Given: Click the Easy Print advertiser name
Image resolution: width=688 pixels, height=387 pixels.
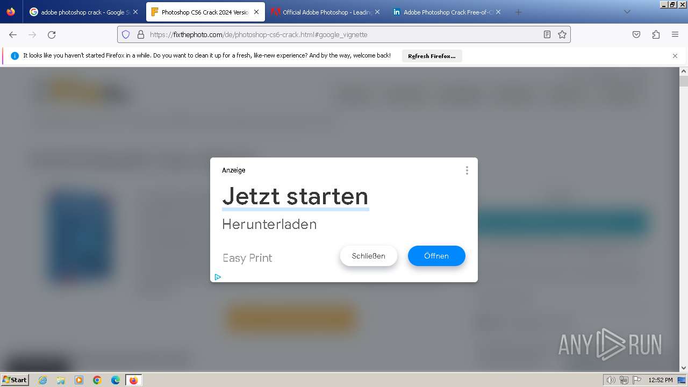Looking at the screenshot, I should point(247,258).
